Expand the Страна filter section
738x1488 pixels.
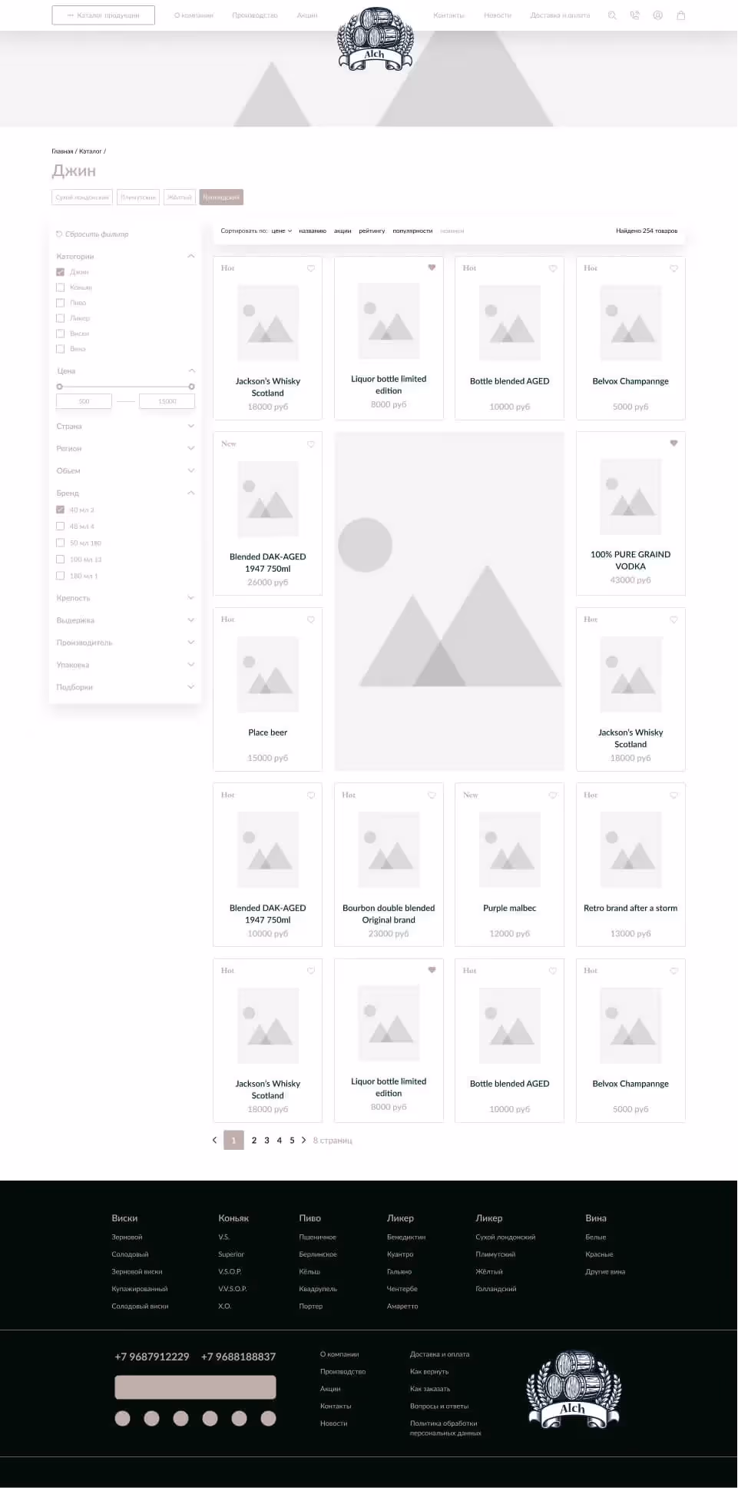click(191, 426)
